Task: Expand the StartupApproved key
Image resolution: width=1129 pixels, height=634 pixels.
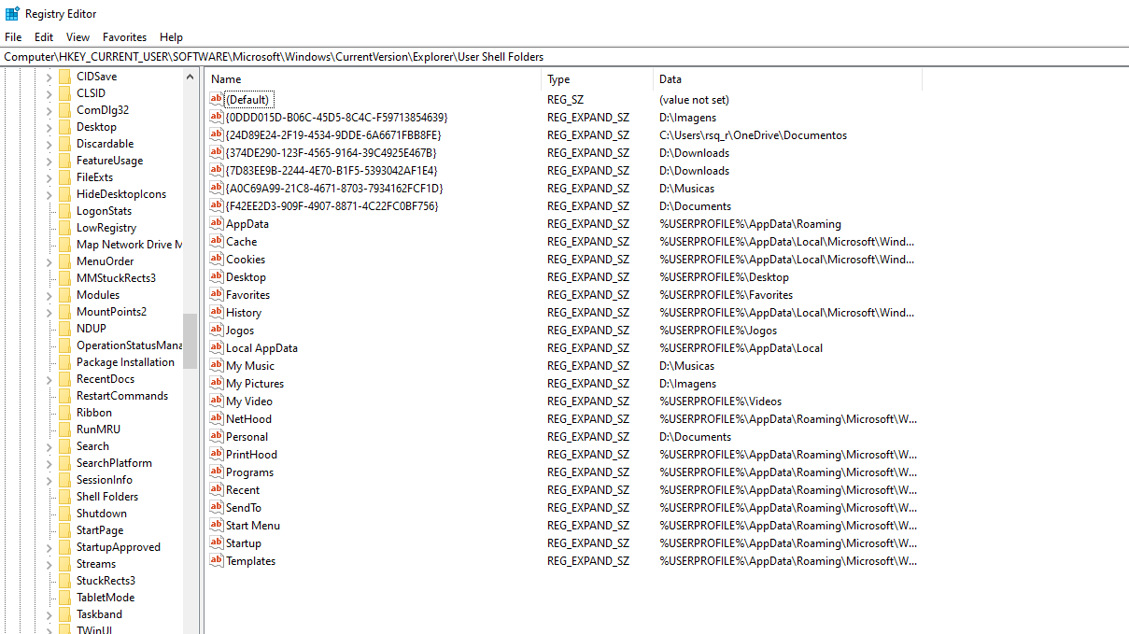Action: (49, 547)
